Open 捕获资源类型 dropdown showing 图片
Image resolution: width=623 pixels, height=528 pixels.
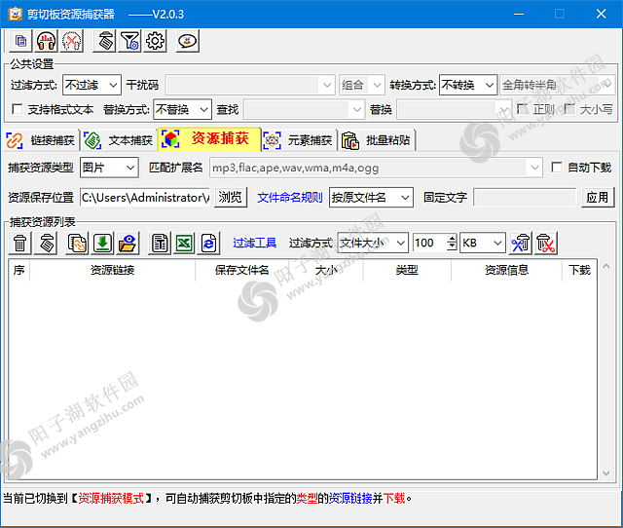point(109,168)
